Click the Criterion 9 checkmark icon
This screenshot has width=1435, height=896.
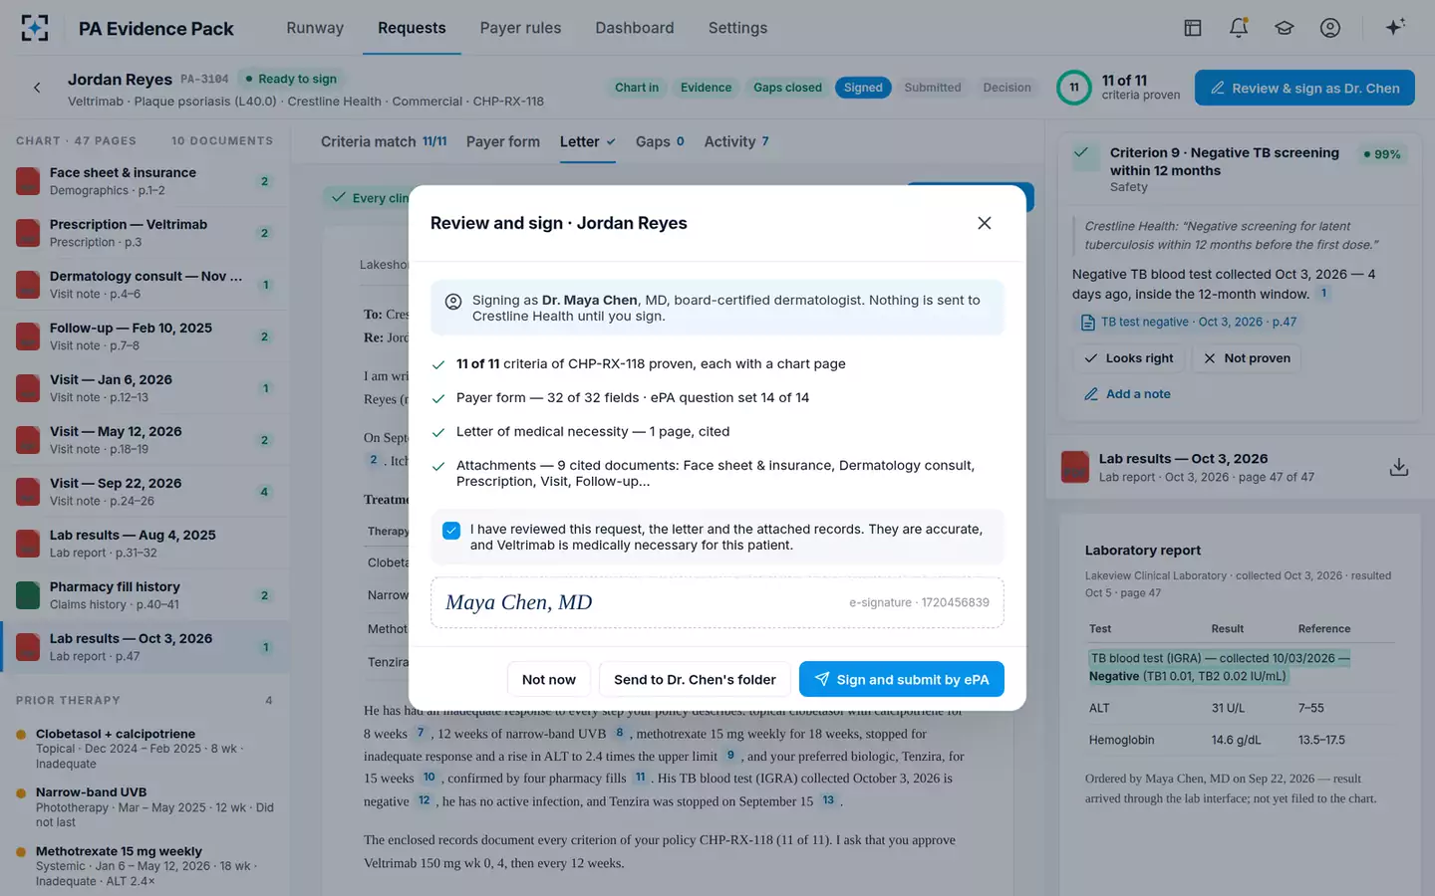point(1081,153)
